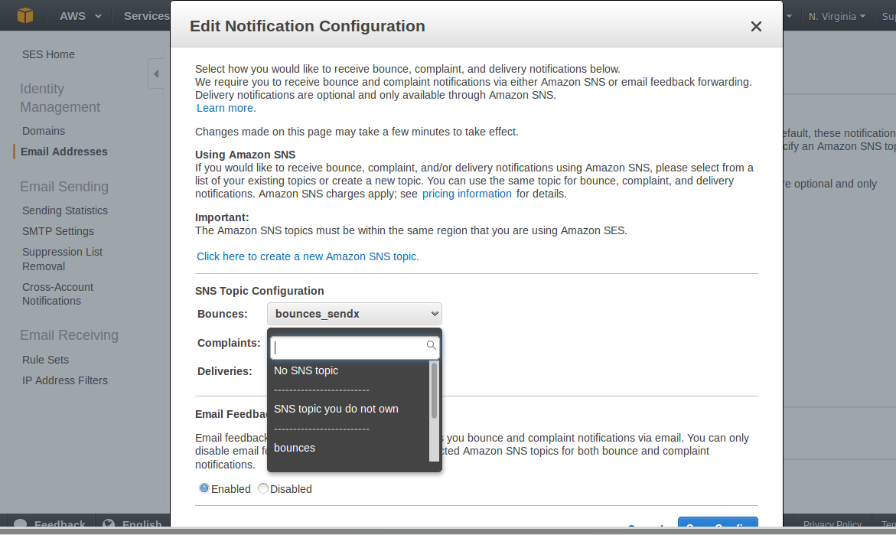Click the globe icon beside English
This screenshot has width=896, height=535.
click(x=109, y=524)
